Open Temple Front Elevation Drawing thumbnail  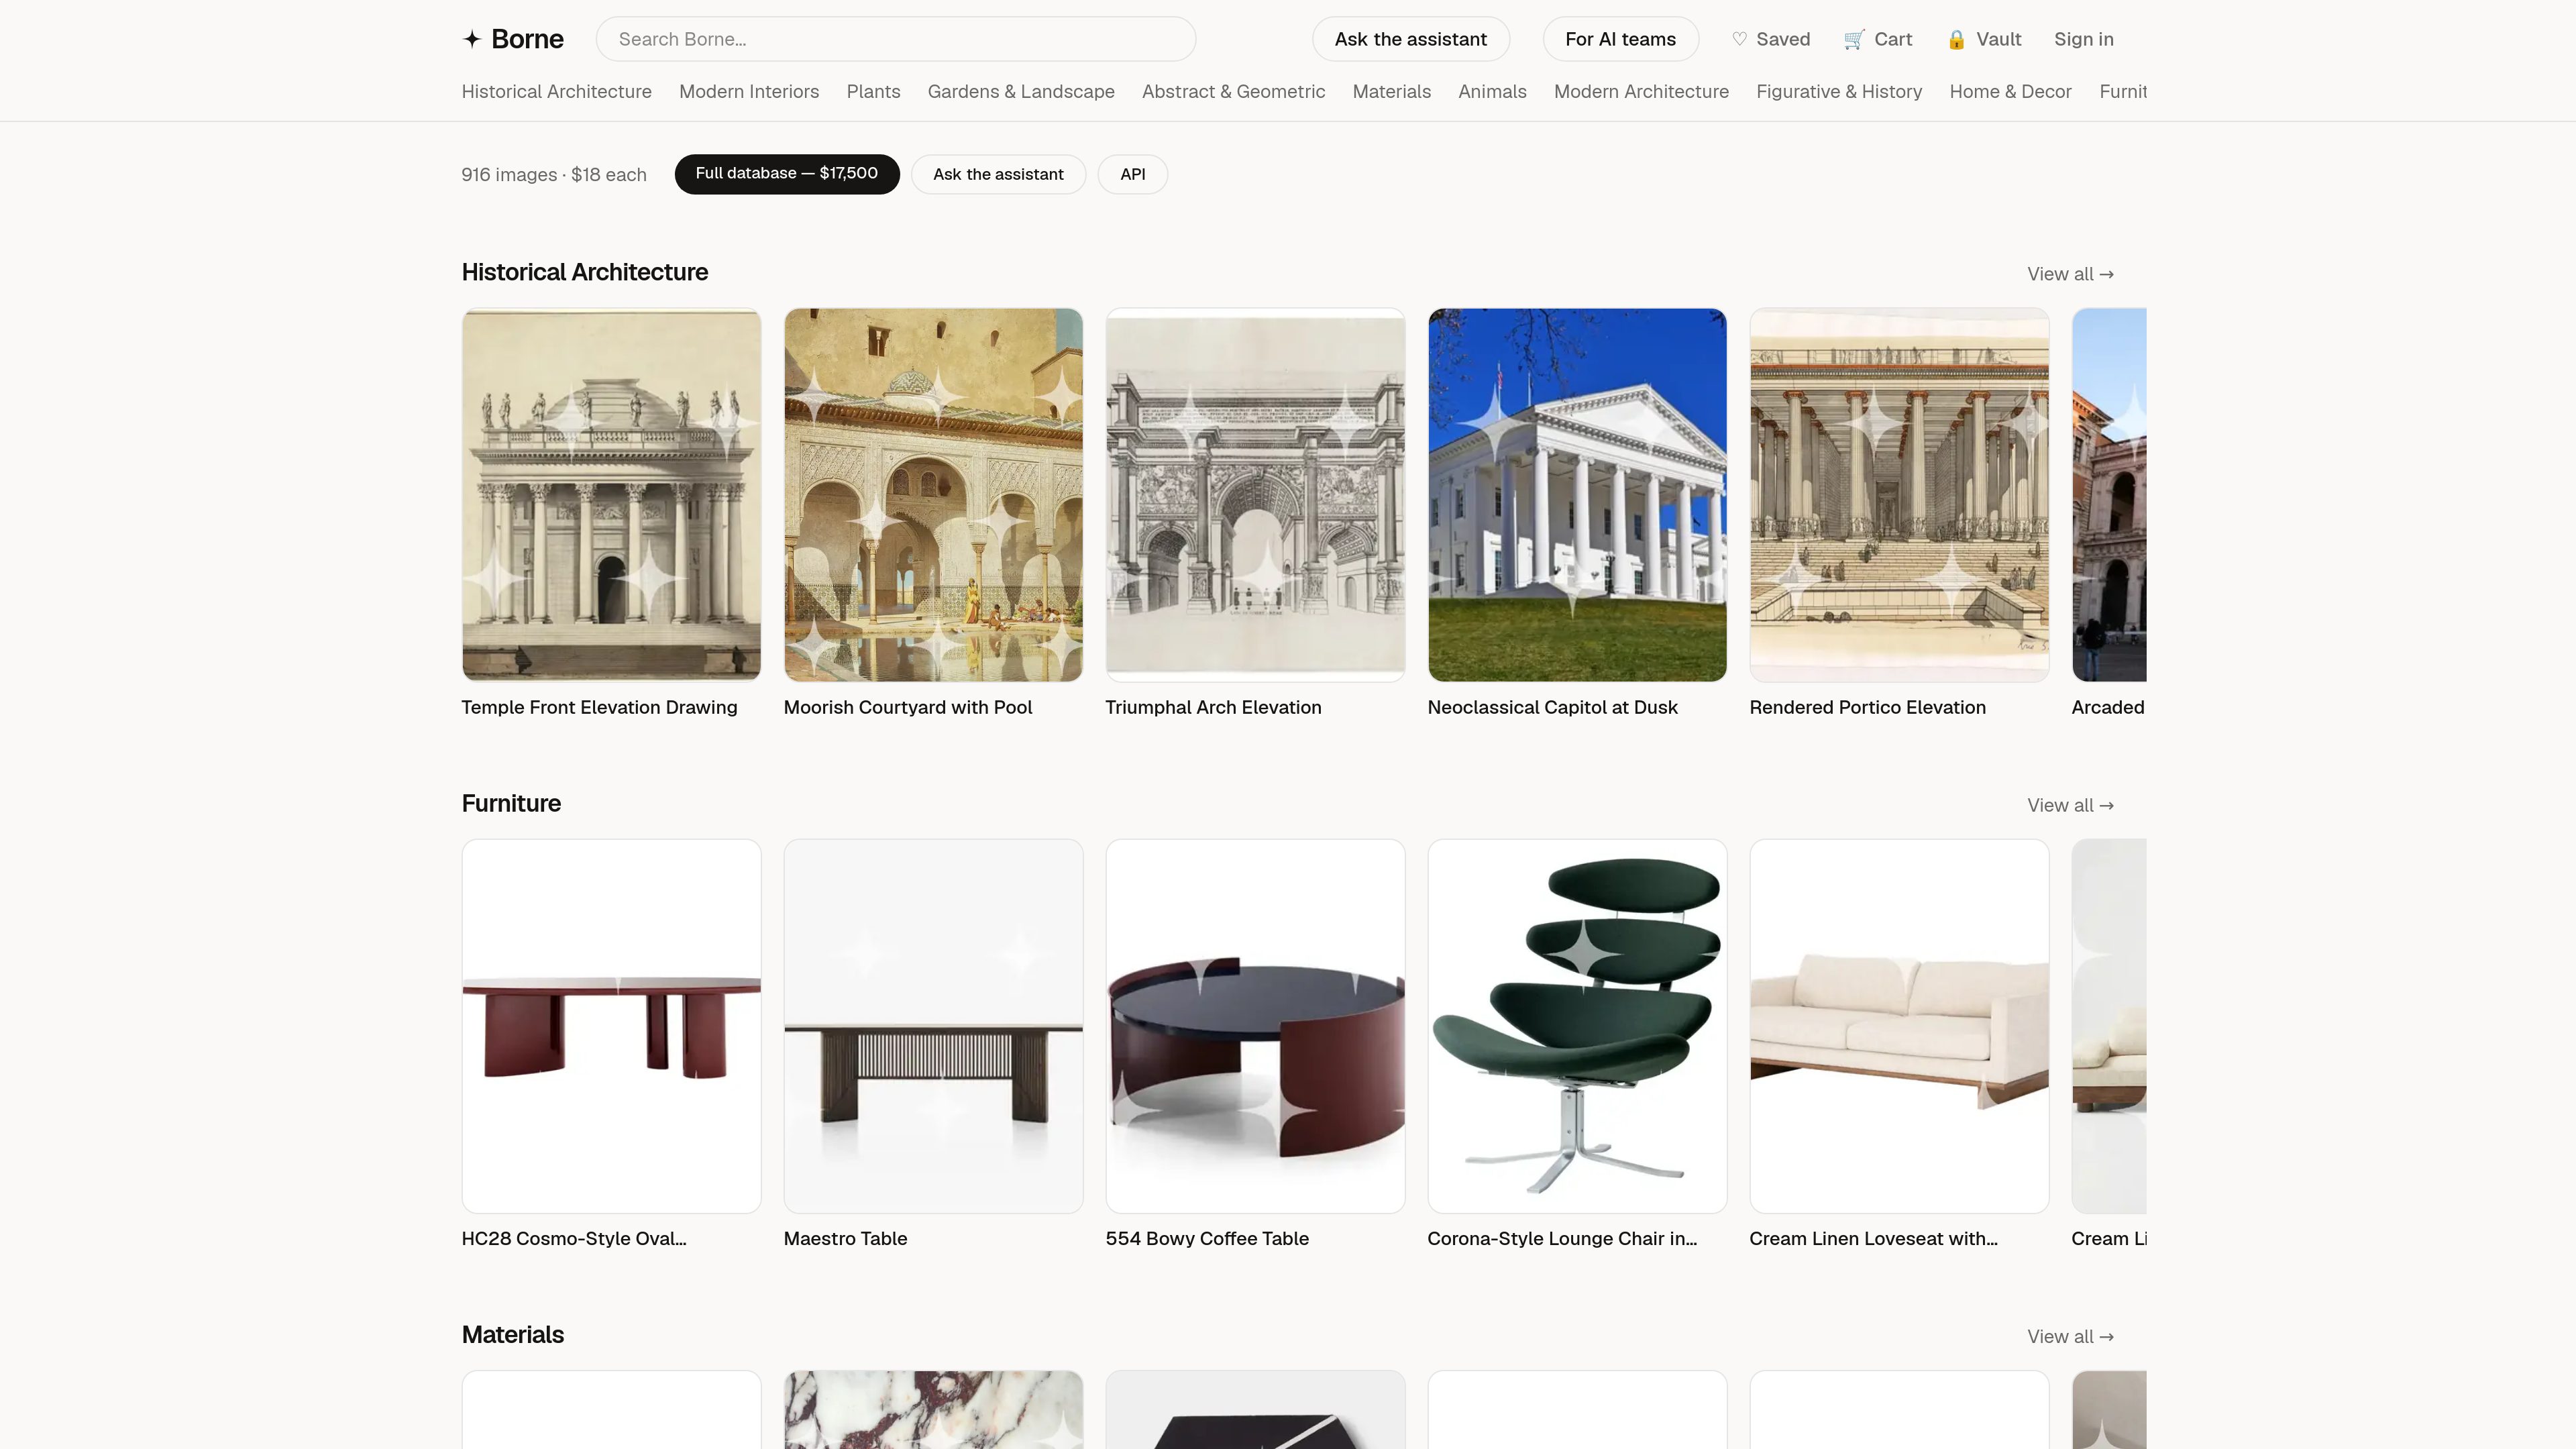point(611,494)
